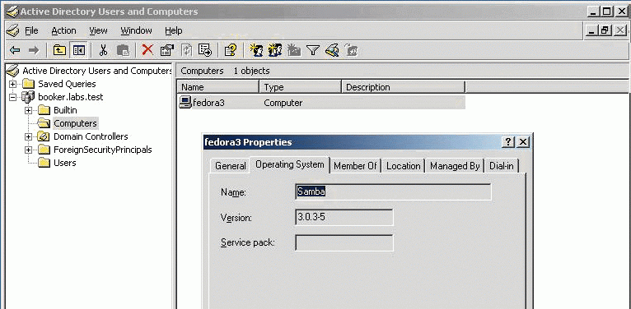The width and height of the screenshot is (631, 309).
Task: Click the fedora3 computer icon
Action: click(x=185, y=103)
